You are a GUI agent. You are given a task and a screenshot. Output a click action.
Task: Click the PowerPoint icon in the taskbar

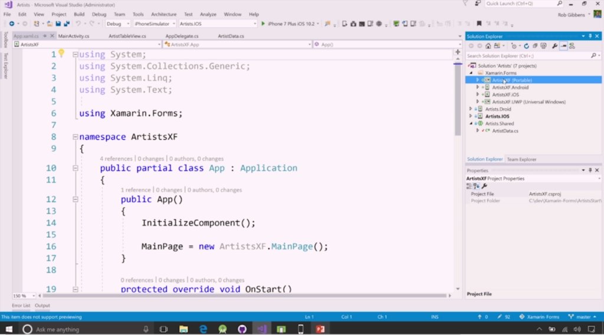click(x=320, y=329)
